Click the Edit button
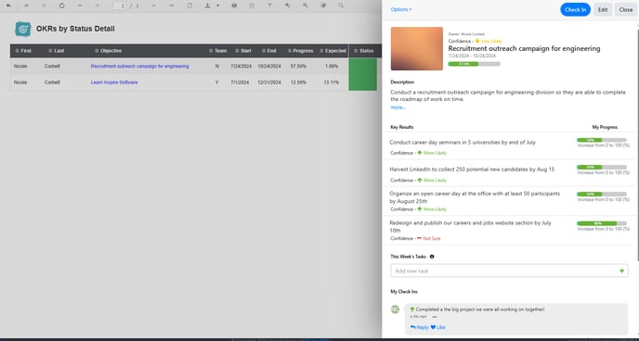The image size is (639, 341). (603, 10)
